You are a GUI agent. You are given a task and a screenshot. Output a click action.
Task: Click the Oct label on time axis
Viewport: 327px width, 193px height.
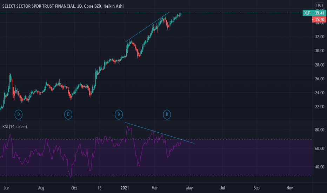point(74,188)
